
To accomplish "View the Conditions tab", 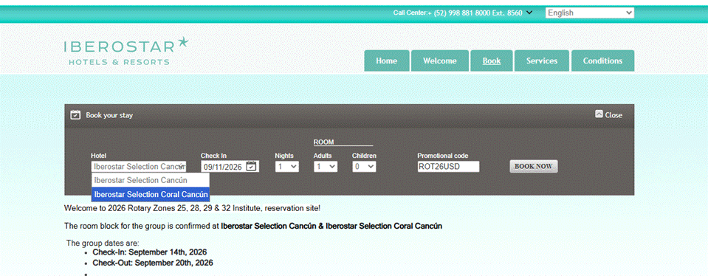I will (602, 61).
